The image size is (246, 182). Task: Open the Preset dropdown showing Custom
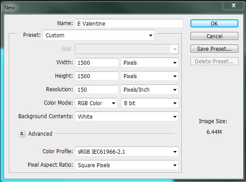[x=99, y=35]
